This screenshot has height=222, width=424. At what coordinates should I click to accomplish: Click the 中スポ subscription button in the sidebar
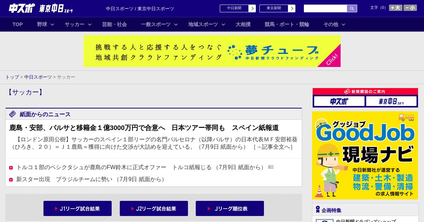pyautogui.click(x=339, y=101)
